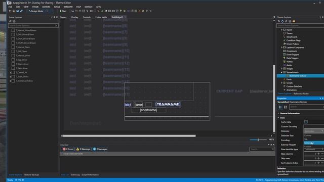Switch to the Controls tab
Viewport: 324px width, 182px height.
pos(87,17)
